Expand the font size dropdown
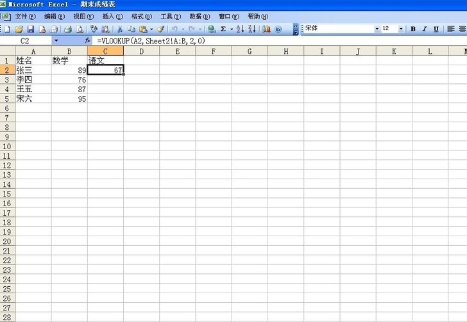The image size is (467, 322). (402, 29)
